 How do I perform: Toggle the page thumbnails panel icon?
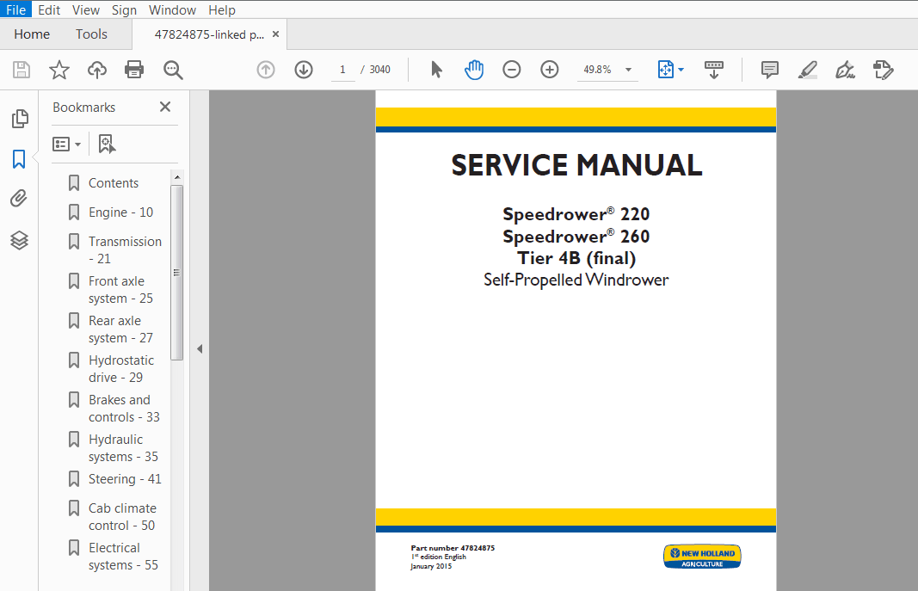click(x=19, y=119)
